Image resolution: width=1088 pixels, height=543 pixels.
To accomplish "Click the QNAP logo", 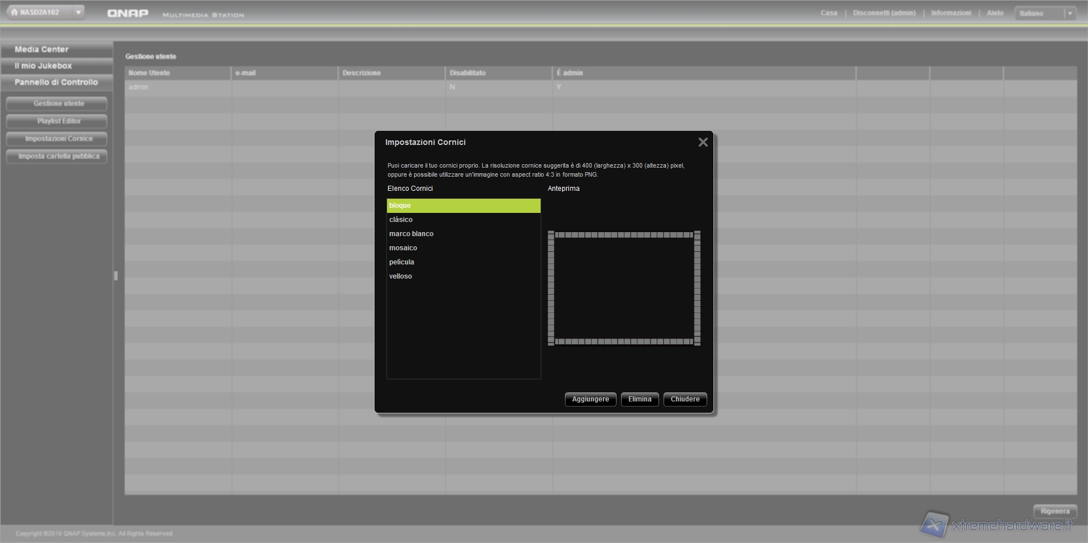I will [x=127, y=13].
